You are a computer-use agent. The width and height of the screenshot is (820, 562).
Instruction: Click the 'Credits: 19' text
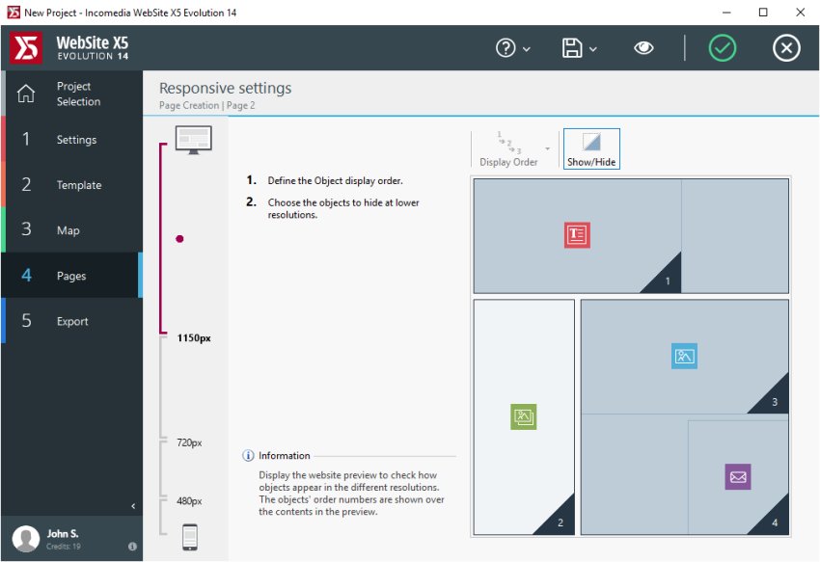point(64,547)
